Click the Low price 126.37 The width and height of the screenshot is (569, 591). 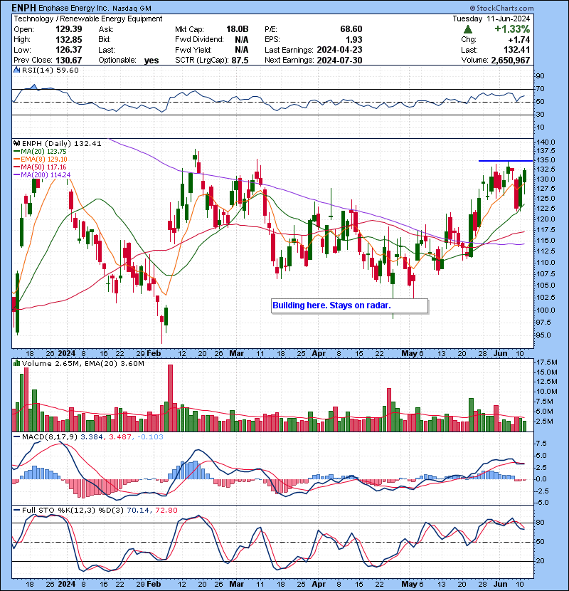[x=69, y=50]
